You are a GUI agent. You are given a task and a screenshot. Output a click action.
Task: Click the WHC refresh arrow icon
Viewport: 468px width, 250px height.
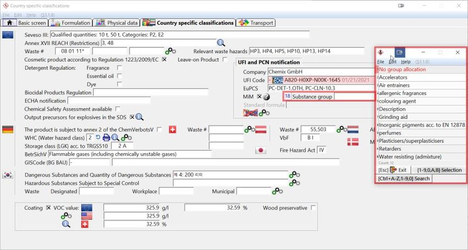[98, 138]
